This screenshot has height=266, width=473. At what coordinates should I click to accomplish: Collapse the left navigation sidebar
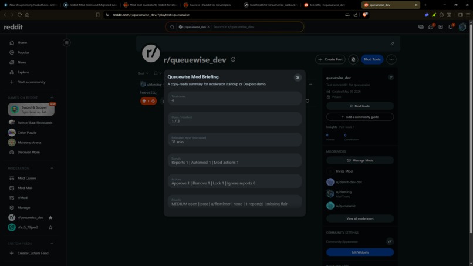[x=67, y=43]
